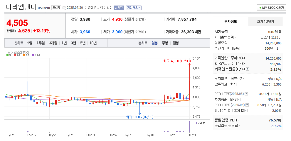Screen dimensions: 291x141
Task: Open the 동일업종 등락률 link
Action: point(226,126)
